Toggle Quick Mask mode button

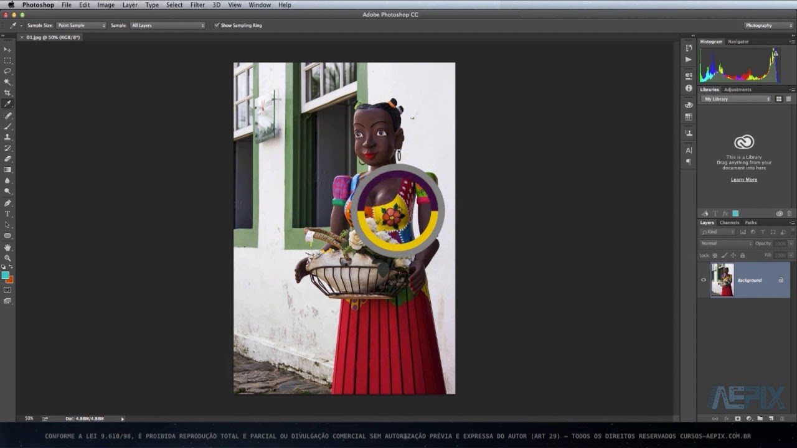tap(7, 290)
